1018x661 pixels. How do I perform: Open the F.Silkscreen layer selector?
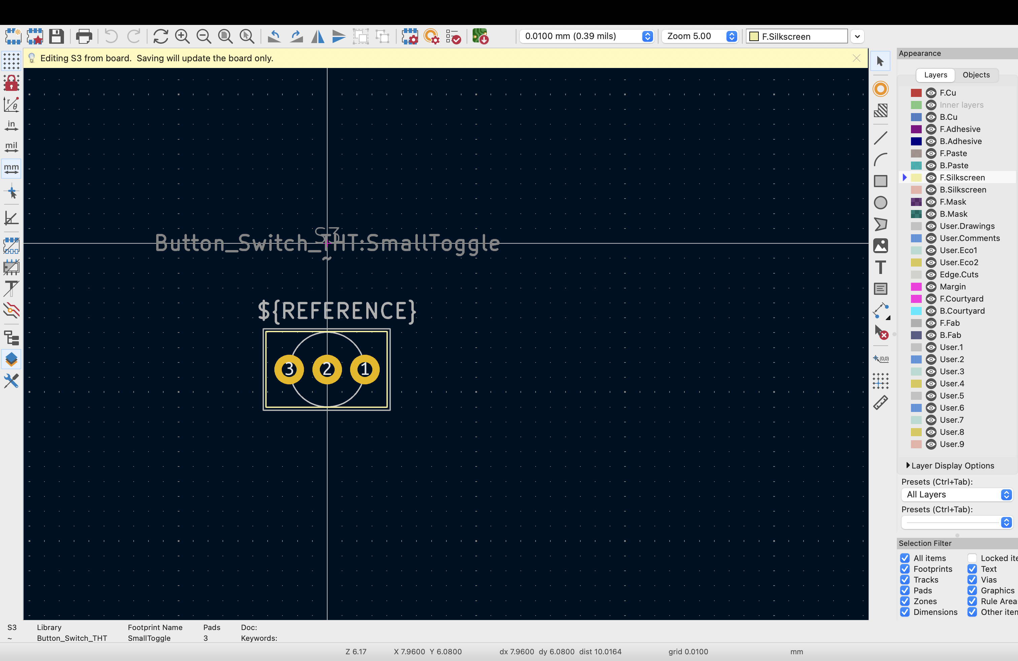pos(797,36)
